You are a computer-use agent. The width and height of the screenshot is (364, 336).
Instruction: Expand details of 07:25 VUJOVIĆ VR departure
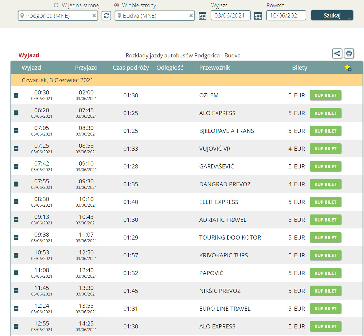[x=16, y=149]
